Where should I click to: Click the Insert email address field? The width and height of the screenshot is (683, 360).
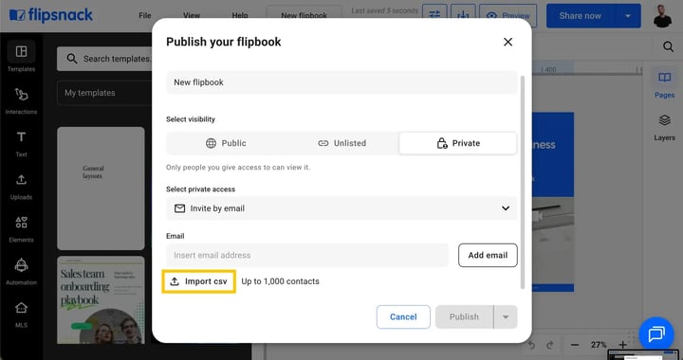[x=307, y=255]
